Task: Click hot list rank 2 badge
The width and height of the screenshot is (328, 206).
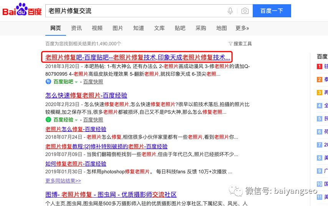Action: click(319, 80)
